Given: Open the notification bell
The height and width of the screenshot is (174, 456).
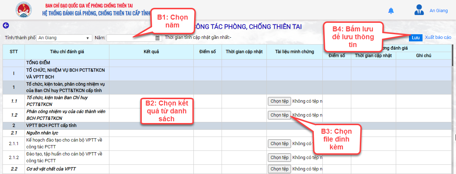Looking at the screenshot, I should [391, 11].
